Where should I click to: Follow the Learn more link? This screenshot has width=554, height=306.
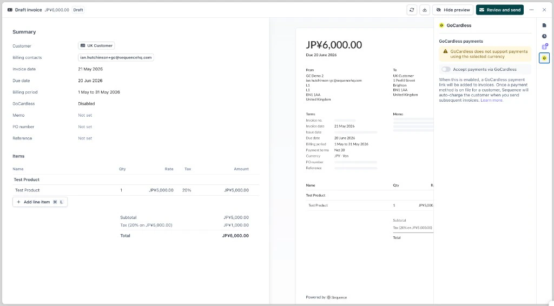[491, 100]
